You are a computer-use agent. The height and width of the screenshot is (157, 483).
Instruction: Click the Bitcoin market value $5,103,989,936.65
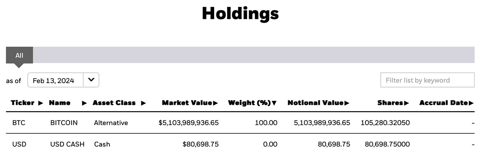[x=189, y=122]
